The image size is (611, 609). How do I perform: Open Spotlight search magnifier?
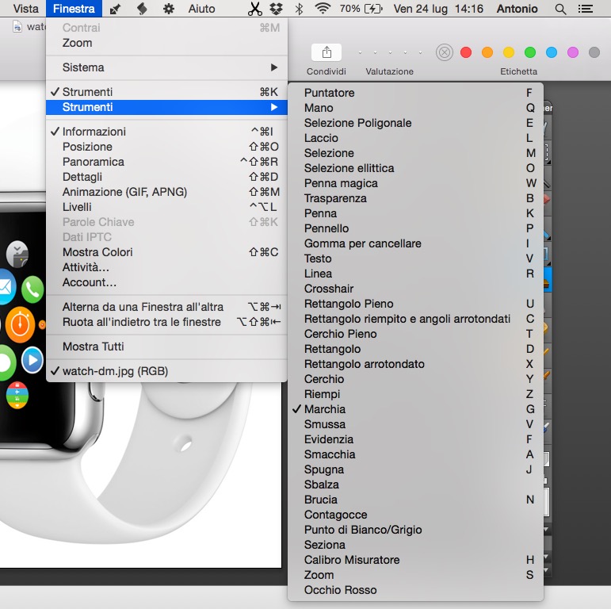tap(560, 9)
